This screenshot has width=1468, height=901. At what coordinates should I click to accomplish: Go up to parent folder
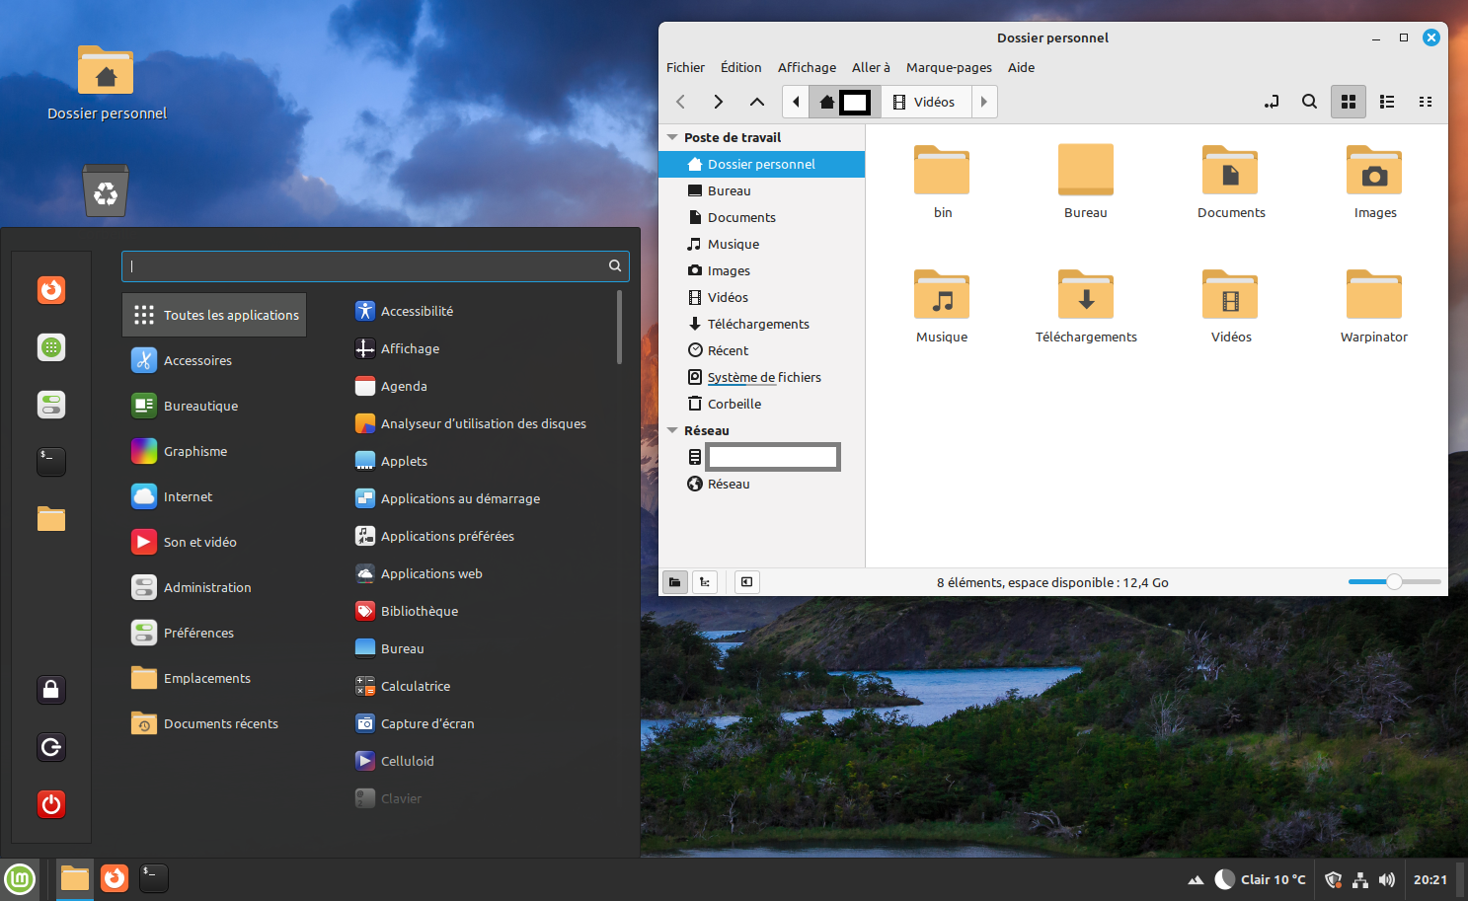coord(756,102)
